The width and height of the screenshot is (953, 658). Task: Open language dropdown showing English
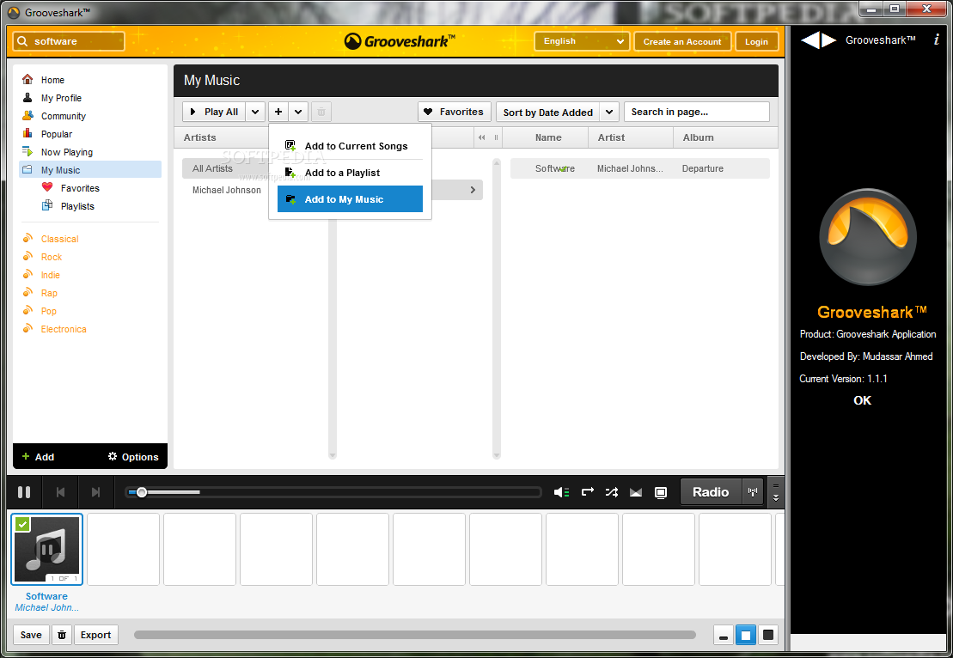click(582, 41)
